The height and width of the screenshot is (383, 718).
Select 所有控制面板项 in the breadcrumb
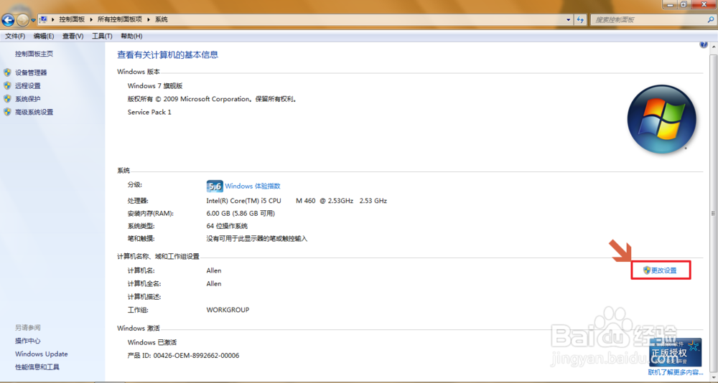click(119, 19)
